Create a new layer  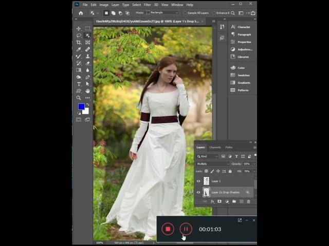pos(242,201)
